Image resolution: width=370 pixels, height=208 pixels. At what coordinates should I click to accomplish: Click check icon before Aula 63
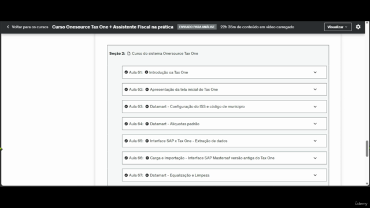(126, 106)
